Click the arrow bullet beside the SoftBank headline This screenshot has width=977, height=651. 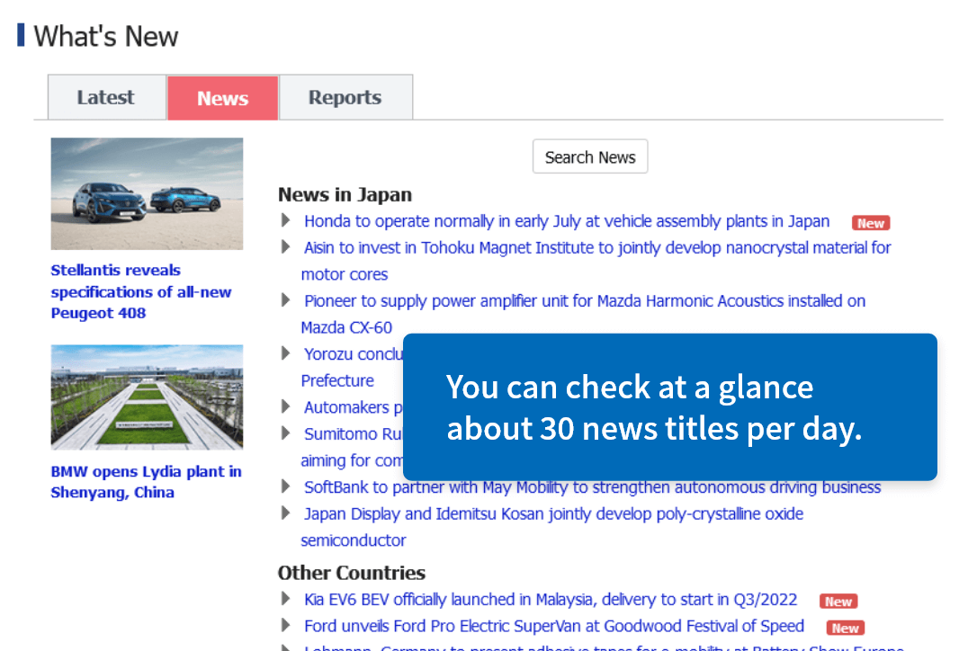(x=285, y=486)
